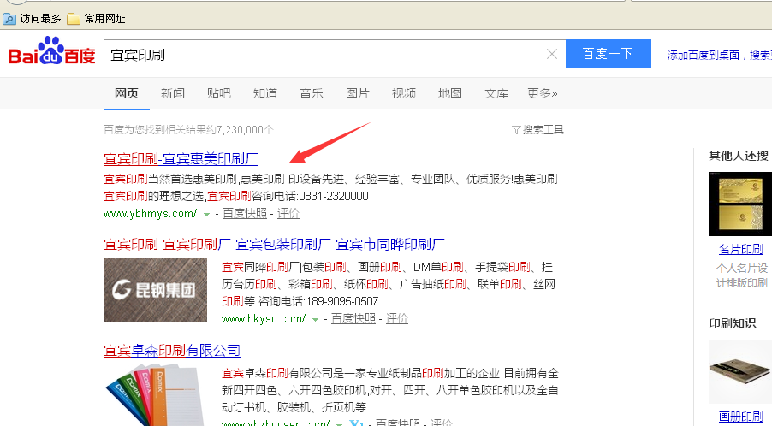
Task: Click 评价 for ybhmys.com result
Action: (x=288, y=213)
